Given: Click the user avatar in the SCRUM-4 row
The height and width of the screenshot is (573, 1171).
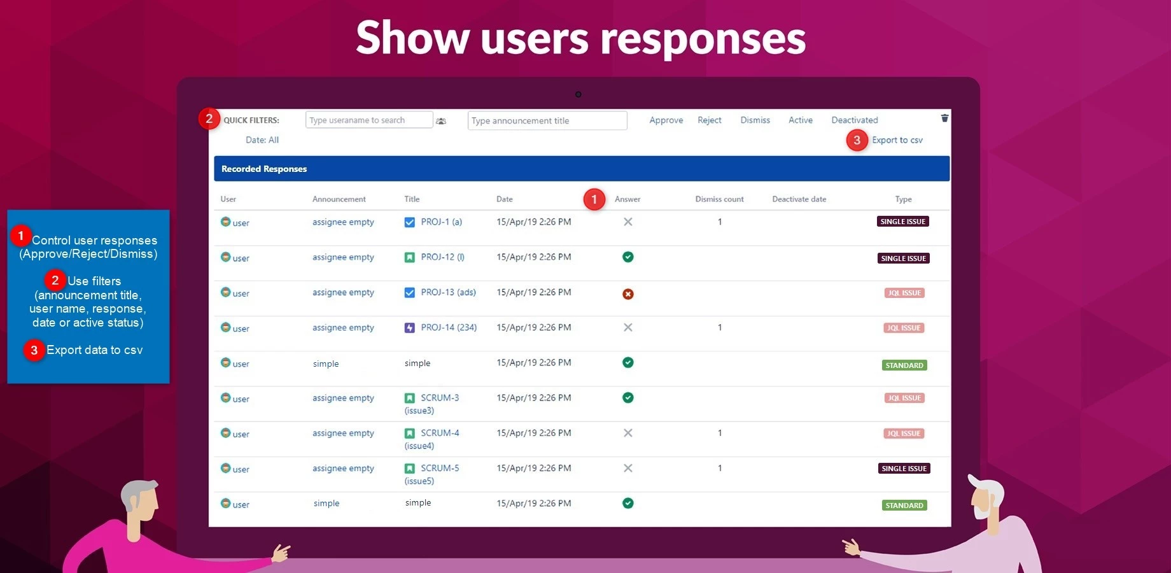Looking at the screenshot, I should (225, 433).
